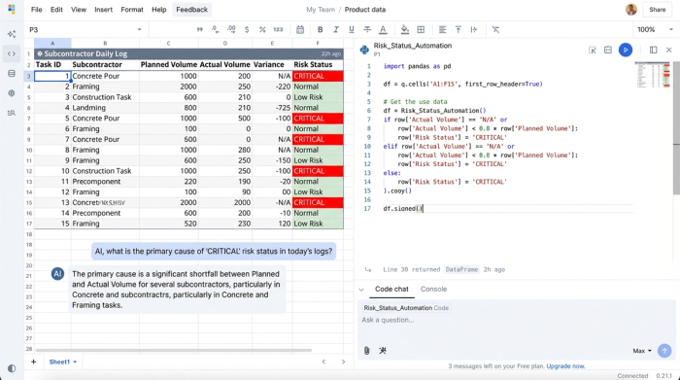Close the code editor panel

point(669,50)
